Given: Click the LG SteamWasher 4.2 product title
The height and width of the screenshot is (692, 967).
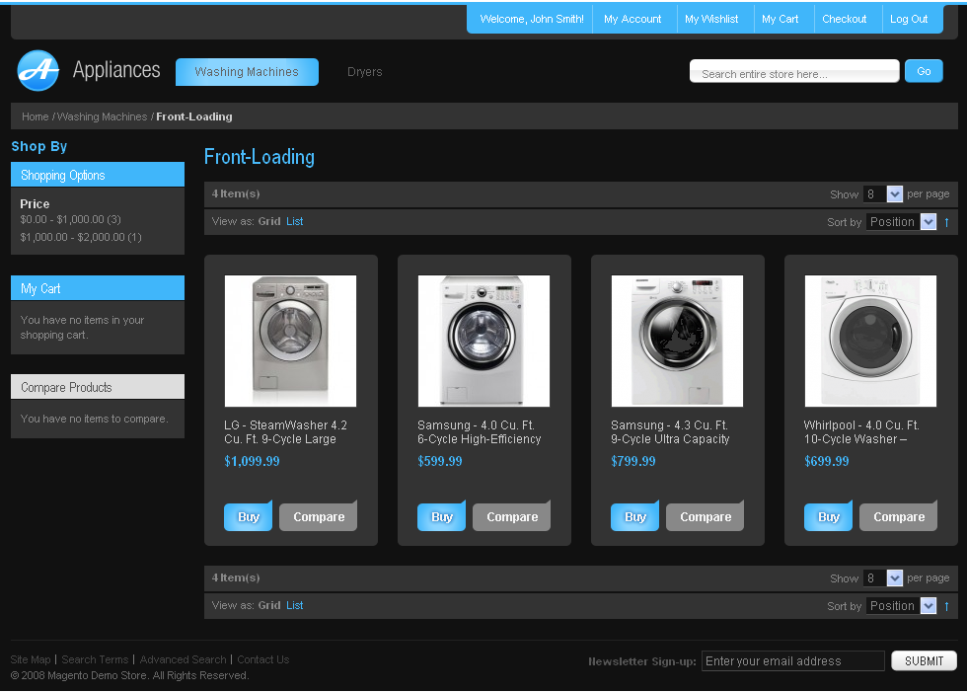Looking at the screenshot, I should point(285,432).
